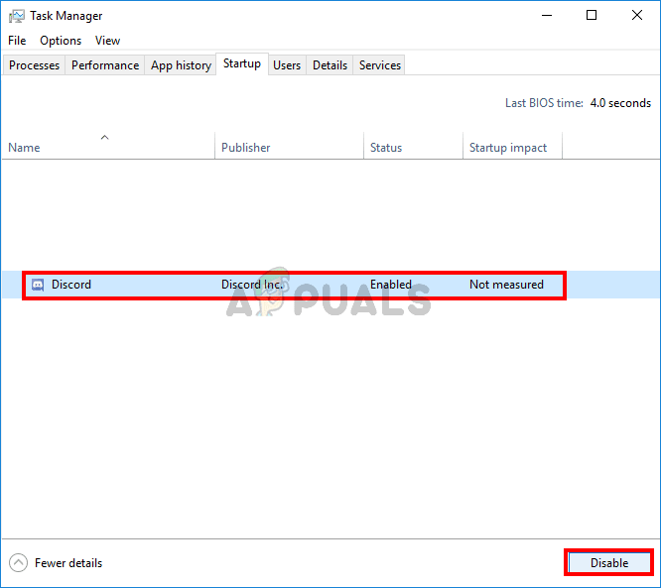Click the Discord app icon in list
The width and height of the screenshot is (661, 588).
click(x=38, y=285)
